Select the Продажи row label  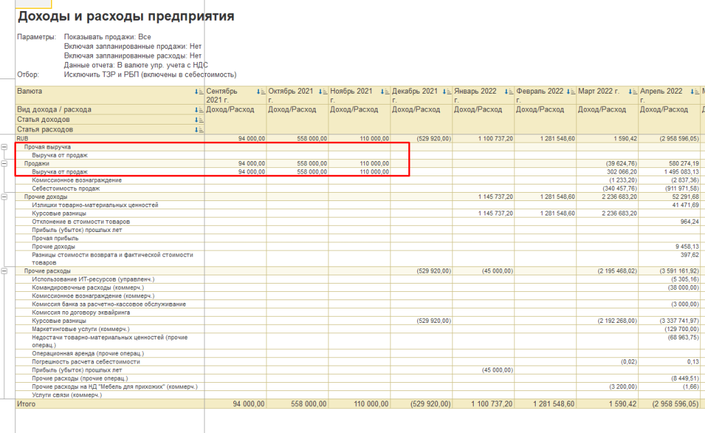37,164
